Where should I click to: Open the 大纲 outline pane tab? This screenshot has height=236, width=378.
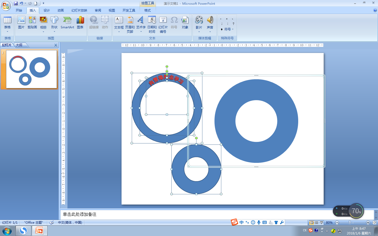[x=19, y=45]
